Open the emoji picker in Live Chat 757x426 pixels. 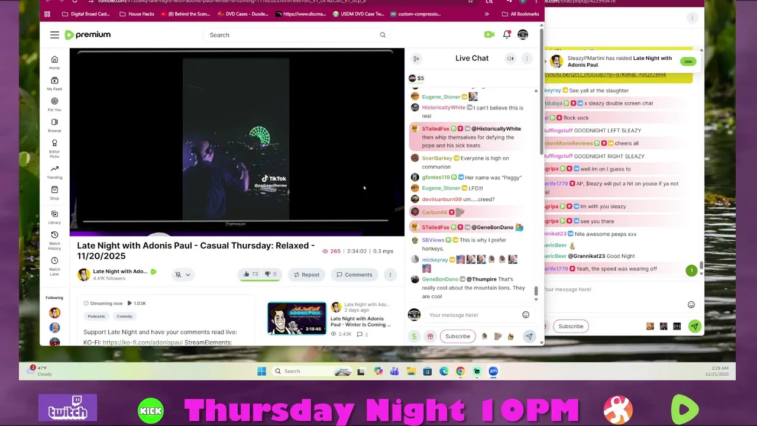pyautogui.click(x=526, y=315)
